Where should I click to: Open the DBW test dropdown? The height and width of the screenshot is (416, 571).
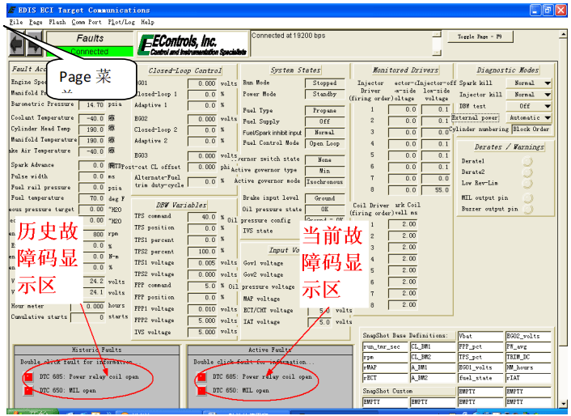[x=529, y=106]
